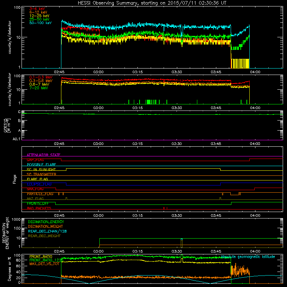Screen dimensions: 287x287
Task: Select the SC_IN_SUNLIGHT flag label
Action: tap(41, 169)
